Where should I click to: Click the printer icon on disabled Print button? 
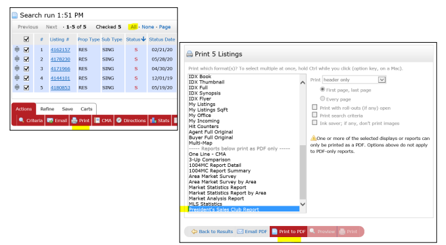pyautogui.click(x=342, y=231)
